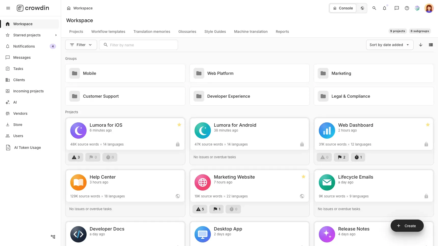Open the notifications bell icon in header

(385, 8)
